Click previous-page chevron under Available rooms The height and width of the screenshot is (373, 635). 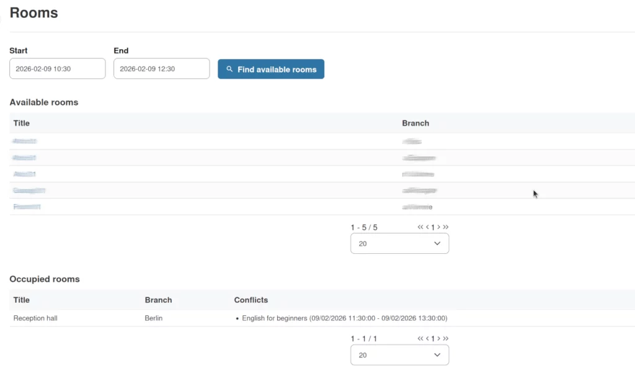(x=427, y=227)
